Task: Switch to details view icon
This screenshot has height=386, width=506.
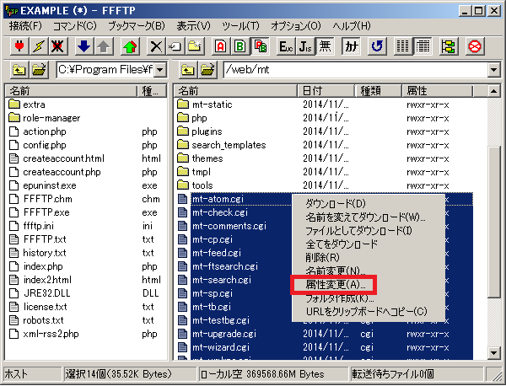Action: click(x=423, y=46)
